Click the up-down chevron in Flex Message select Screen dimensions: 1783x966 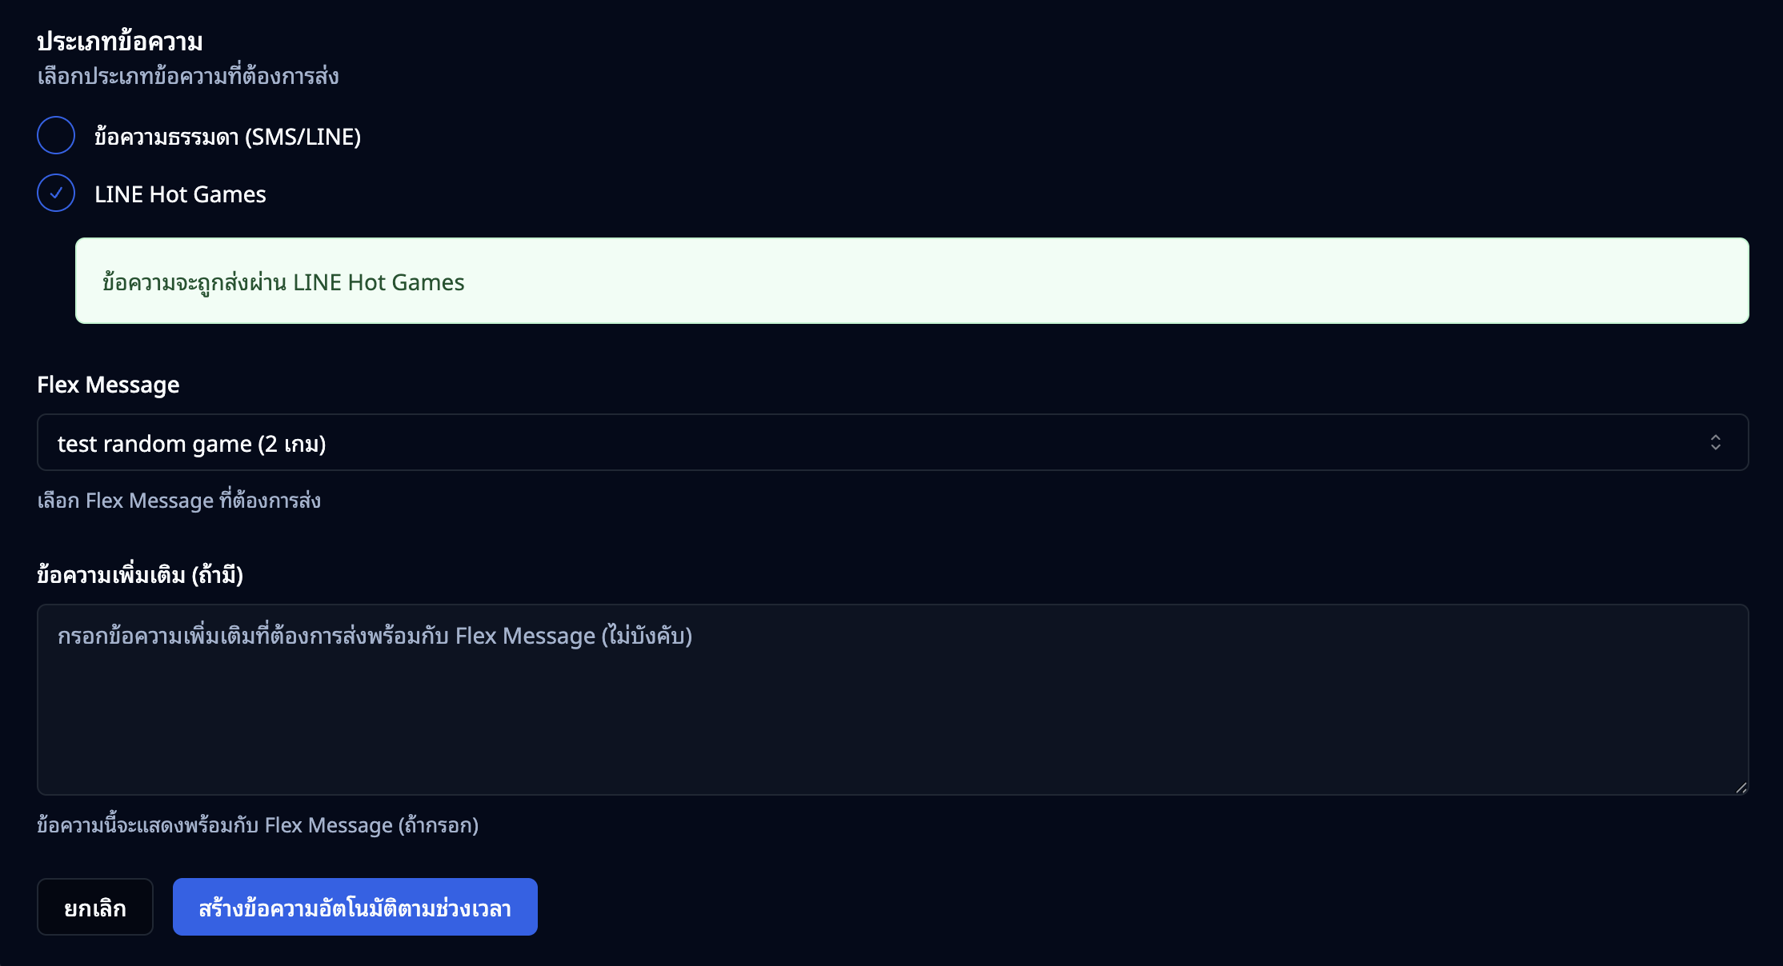1715,442
